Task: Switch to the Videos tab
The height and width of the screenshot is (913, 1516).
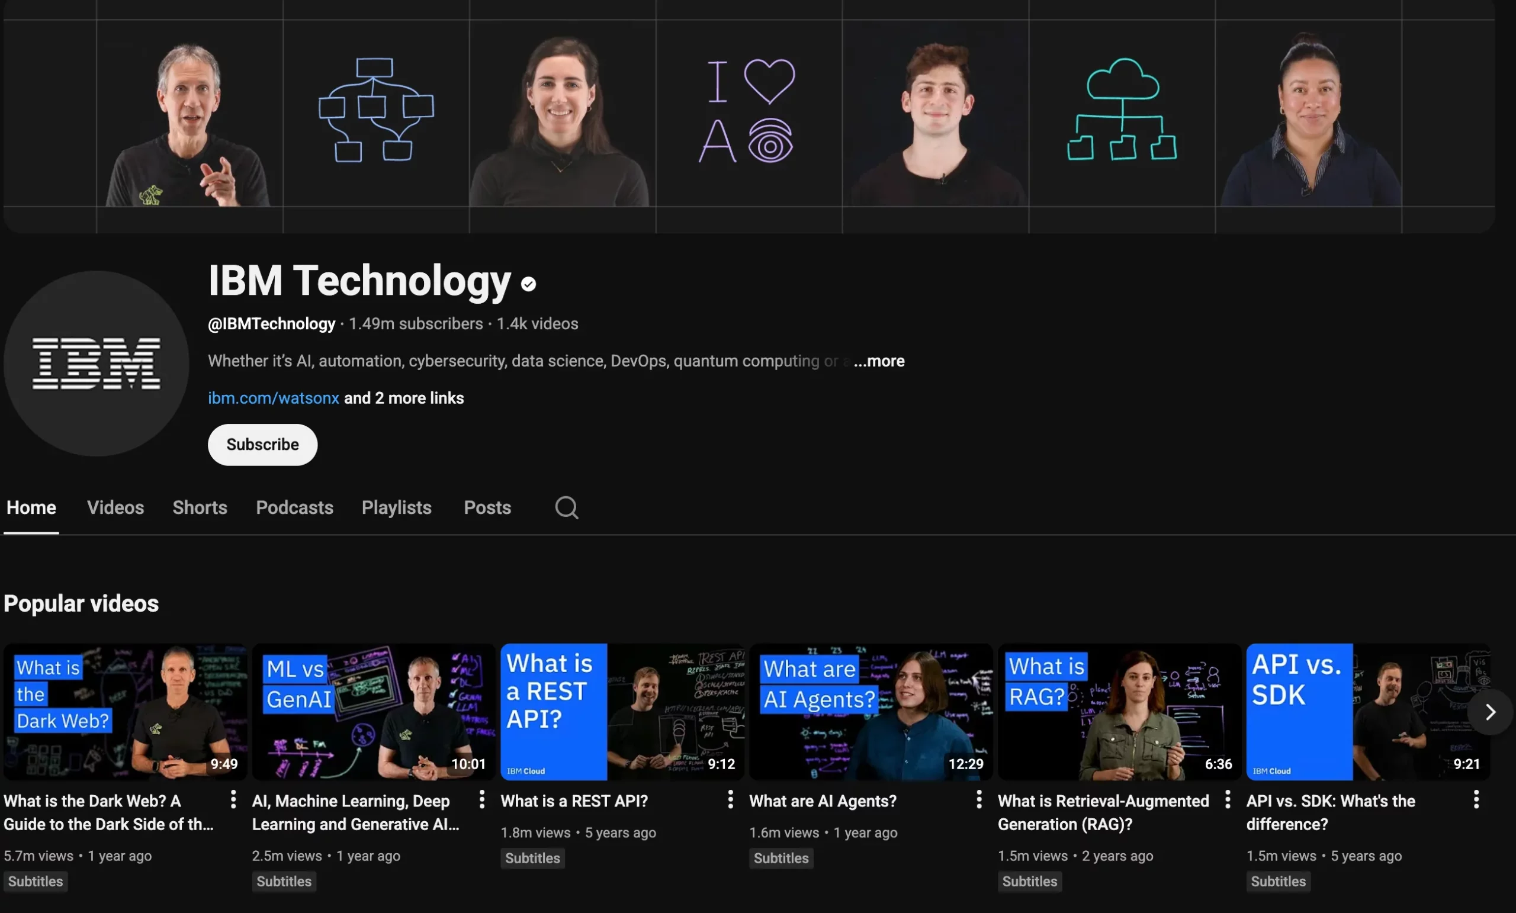Action: [115, 507]
